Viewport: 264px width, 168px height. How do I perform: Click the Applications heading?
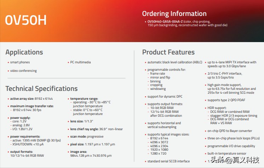point(24,52)
